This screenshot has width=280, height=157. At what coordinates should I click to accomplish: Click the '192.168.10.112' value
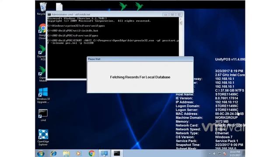tap(227, 102)
